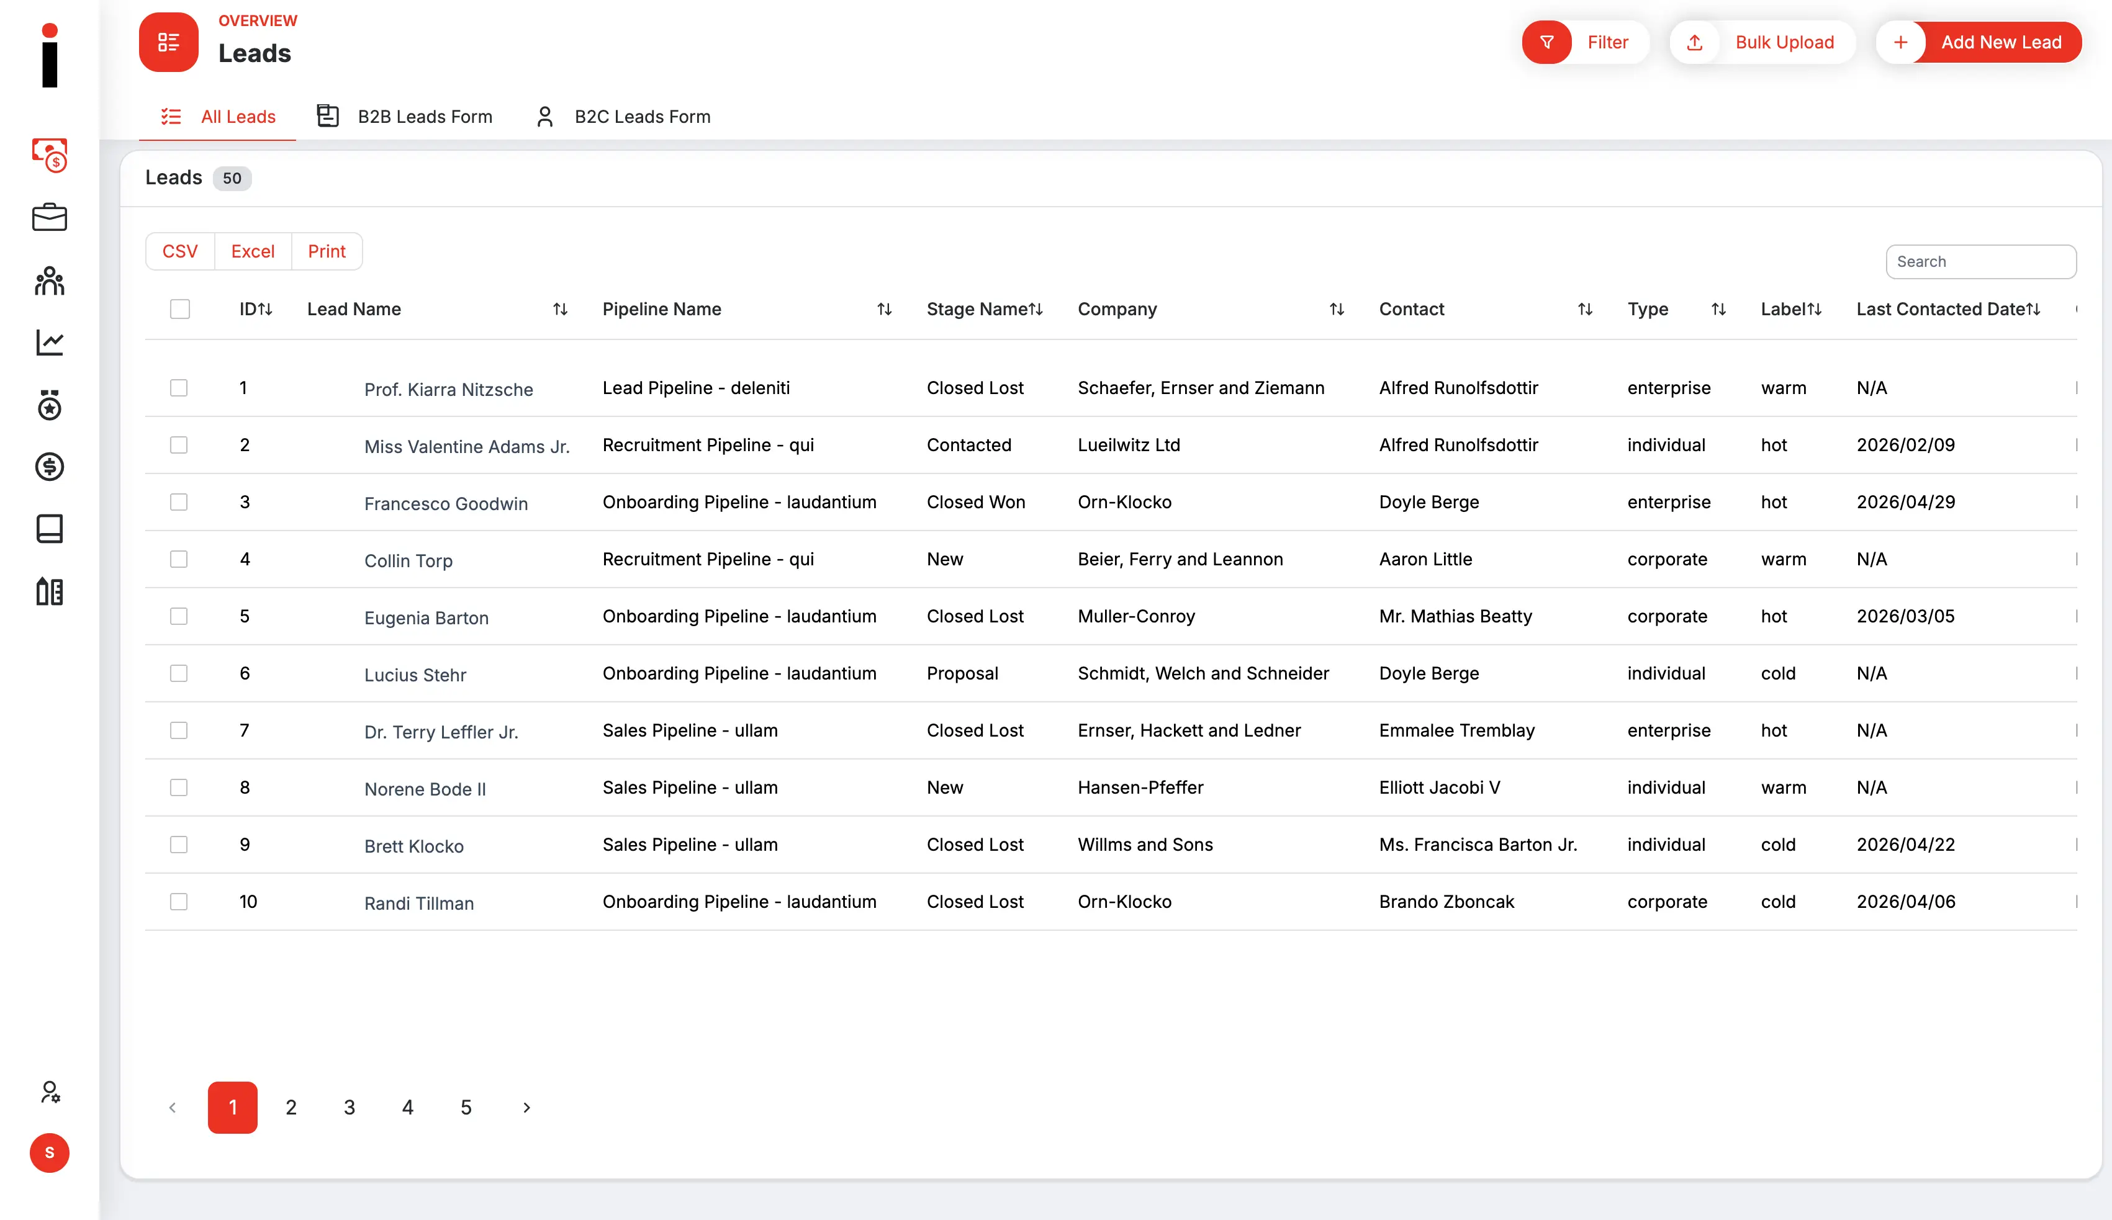Go to page 4
This screenshot has width=2112, height=1220.
(x=407, y=1108)
